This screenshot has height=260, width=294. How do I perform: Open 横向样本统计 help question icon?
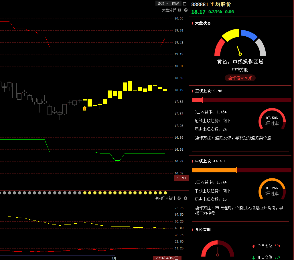click(x=186, y=198)
